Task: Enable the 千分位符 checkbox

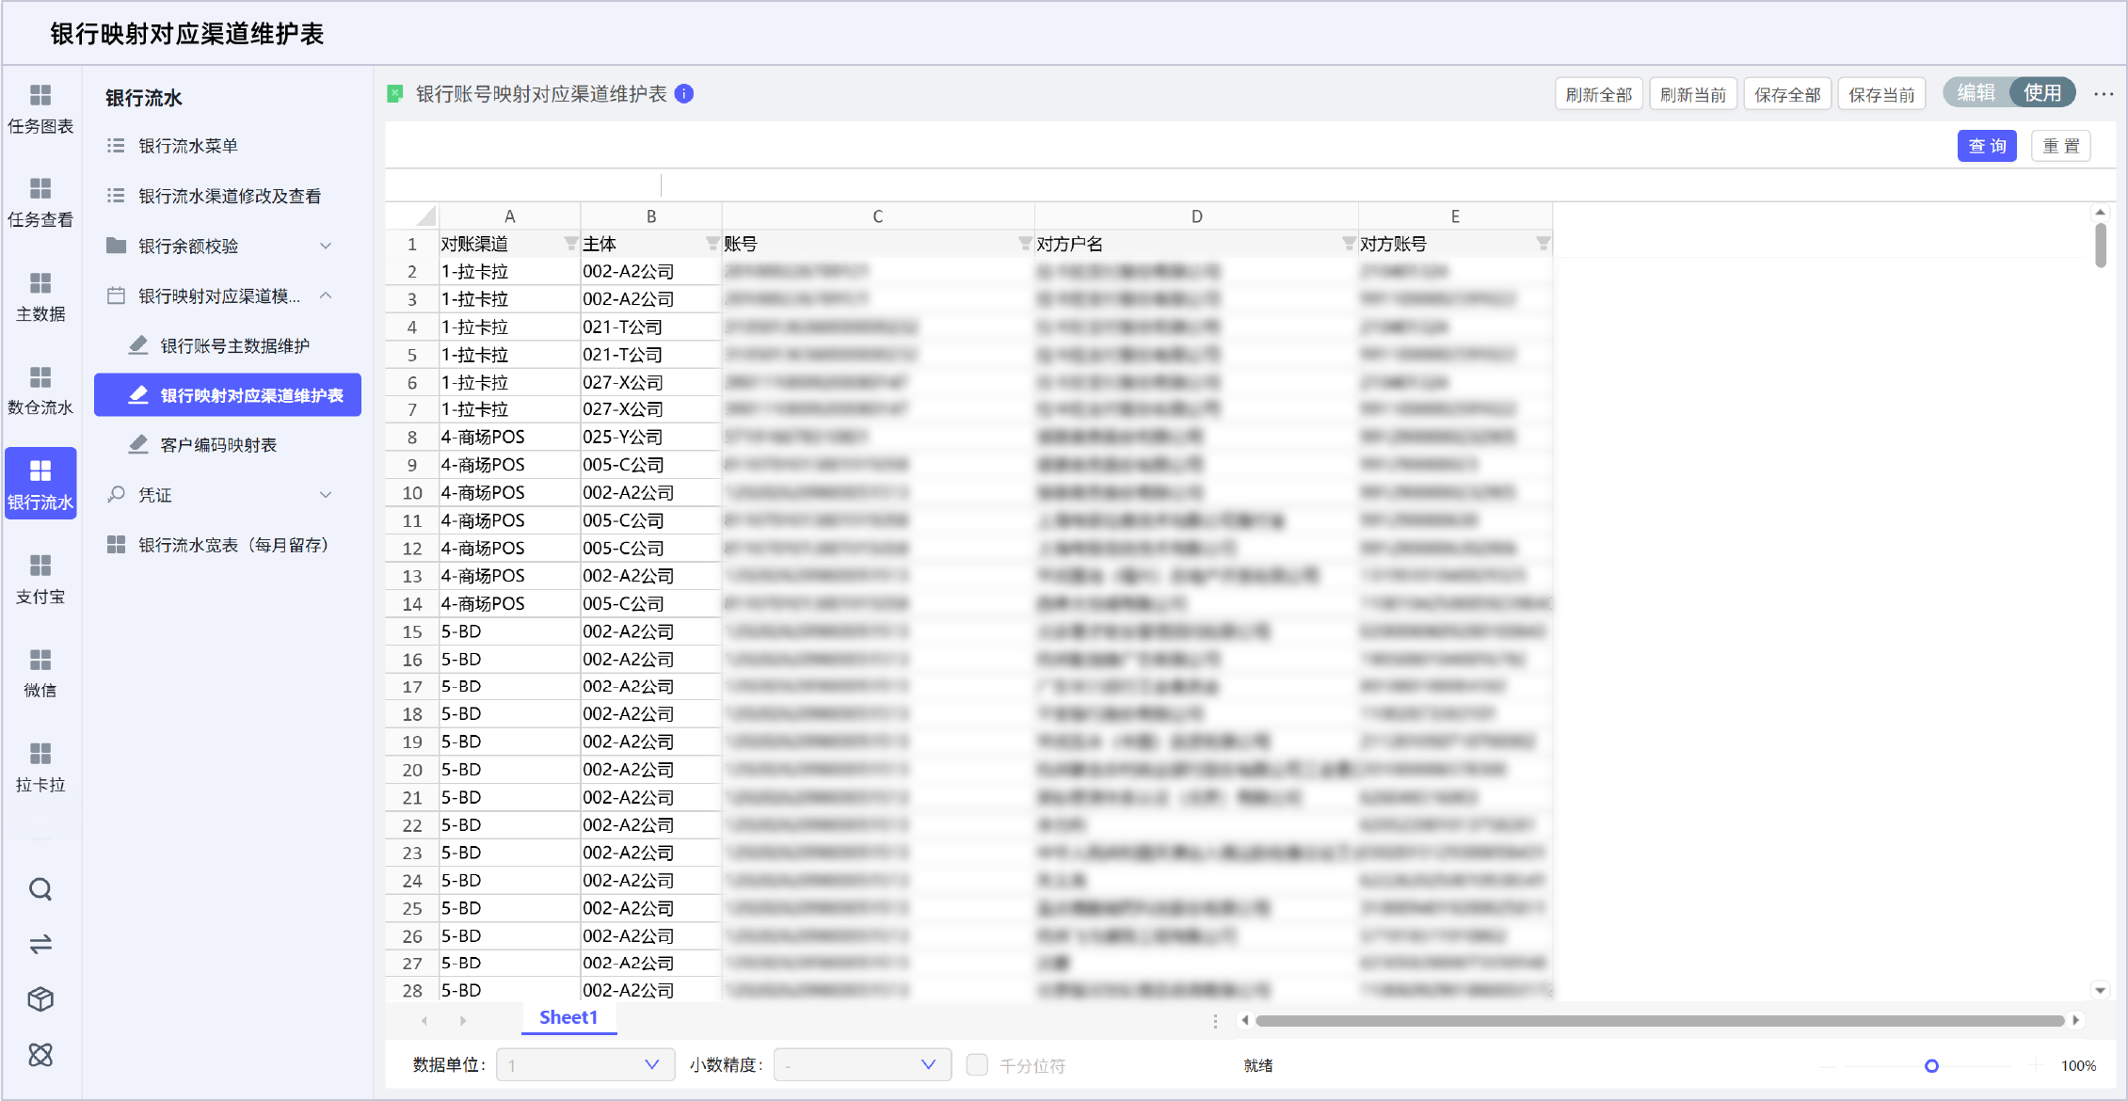Action: (977, 1064)
